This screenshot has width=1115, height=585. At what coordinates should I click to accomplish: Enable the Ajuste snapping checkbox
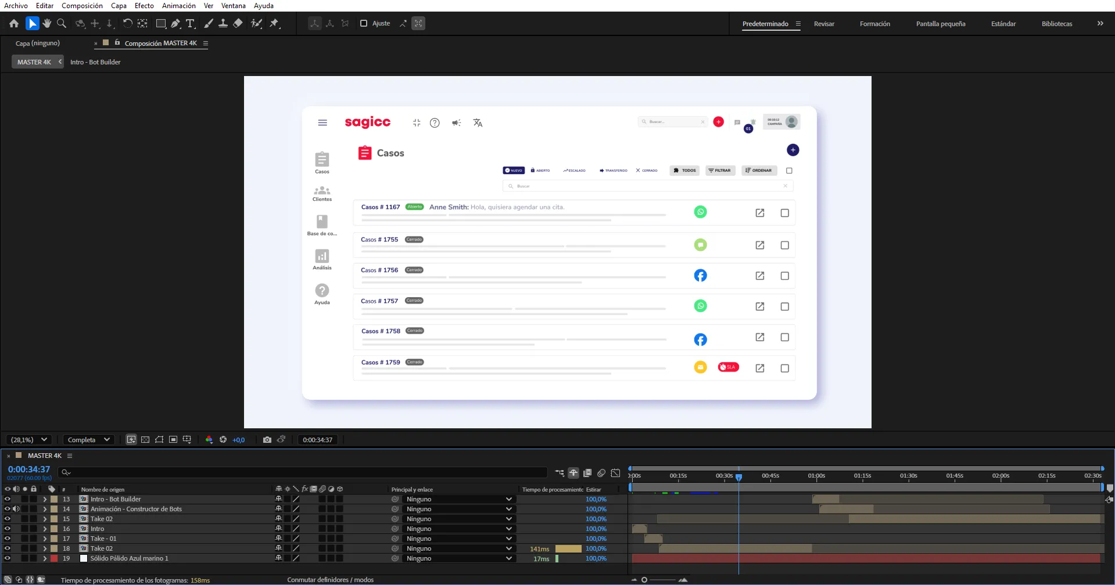pyautogui.click(x=364, y=23)
